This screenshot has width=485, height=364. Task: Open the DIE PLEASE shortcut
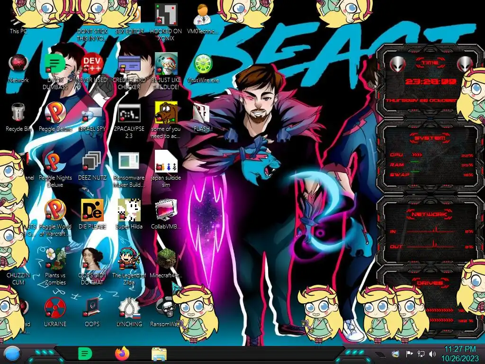tap(92, 214)
